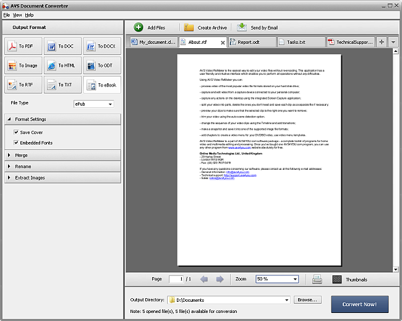
Task: Click the Thumbnails label
Action: pyautogui.click(x=356, y=280)
